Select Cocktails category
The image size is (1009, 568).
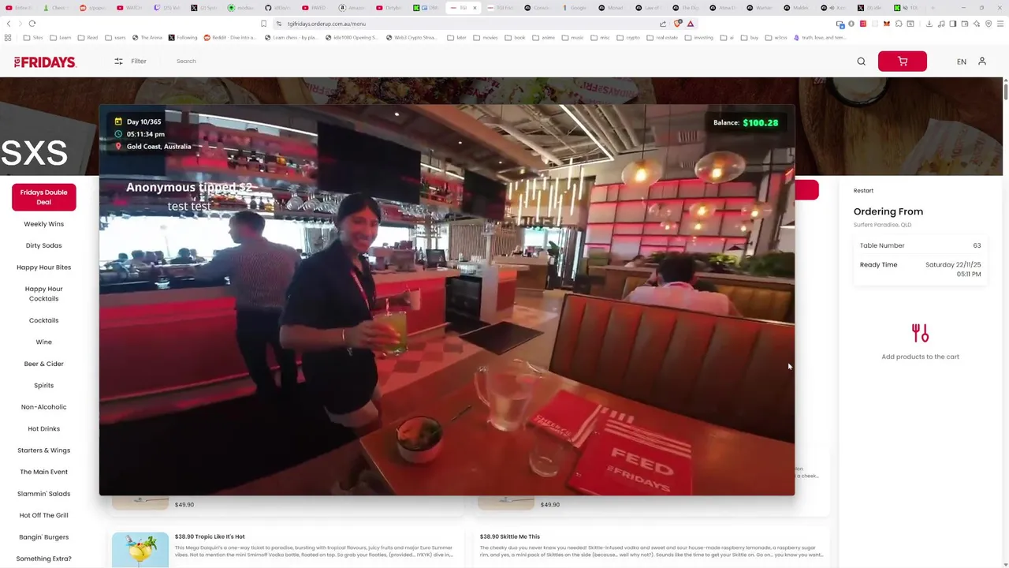44,320
